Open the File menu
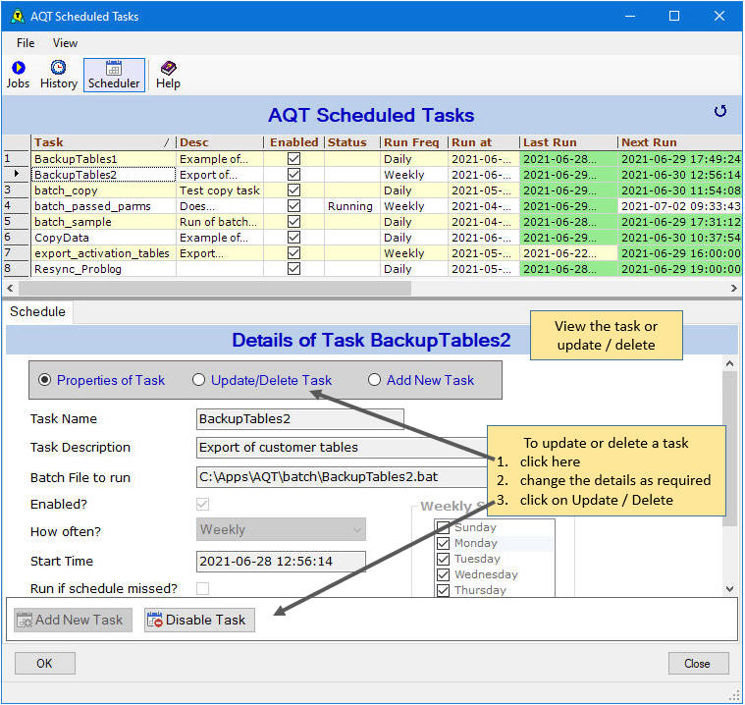The image size is (745, 705). (x=26, y=43)
